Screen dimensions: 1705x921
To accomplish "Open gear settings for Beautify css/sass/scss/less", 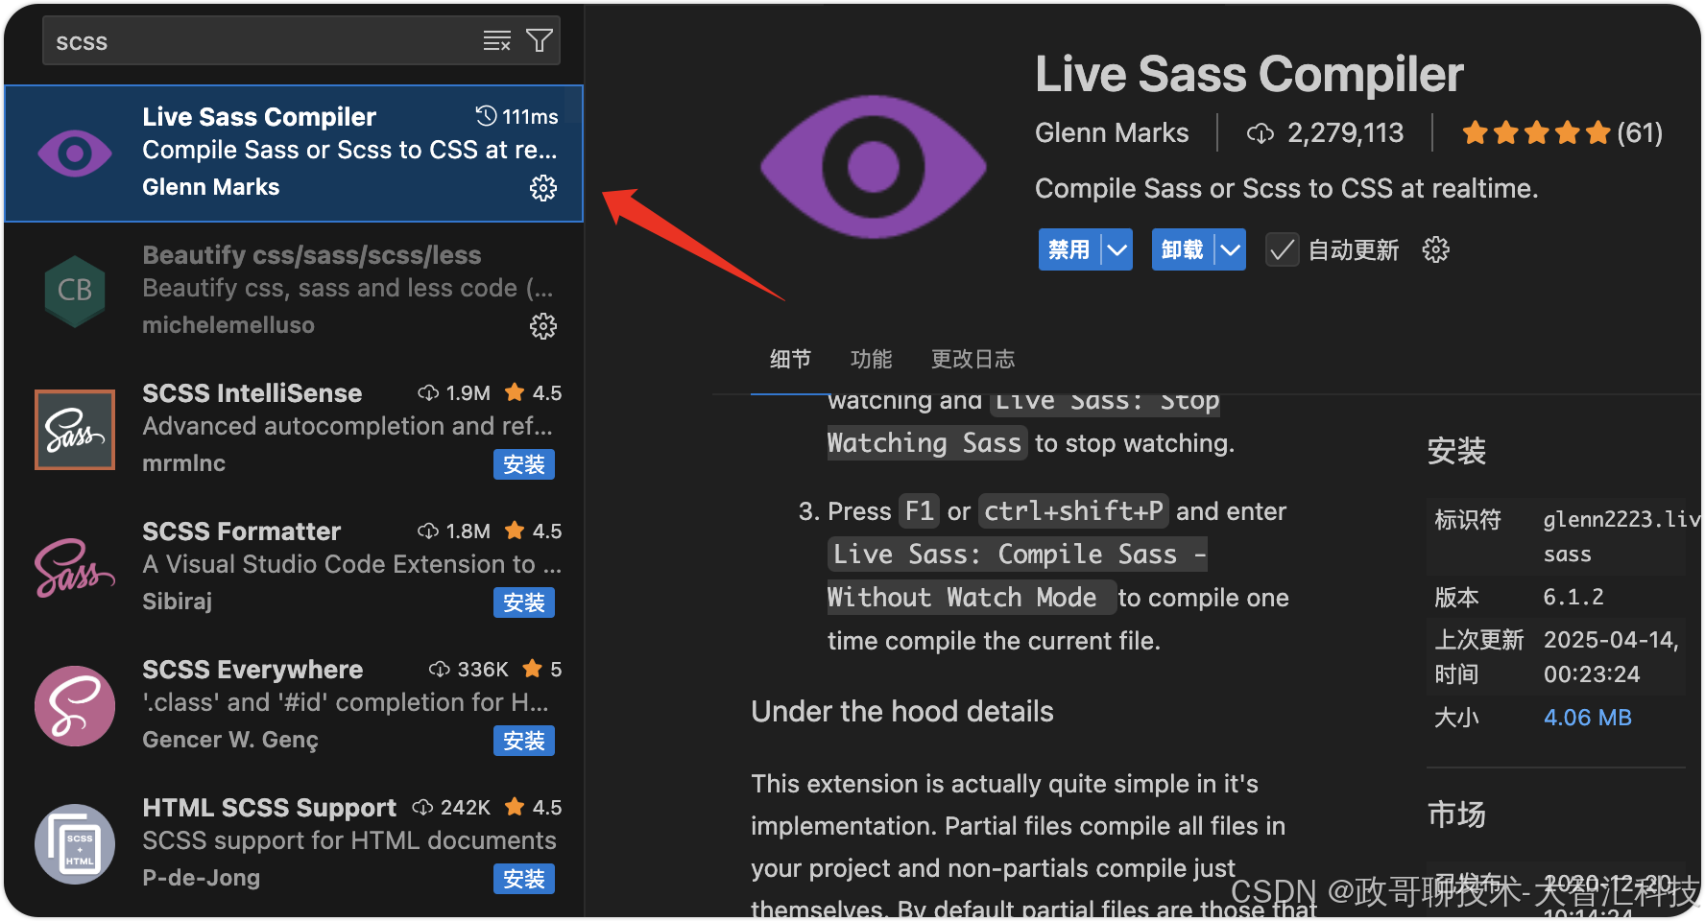I will [543, 326].
